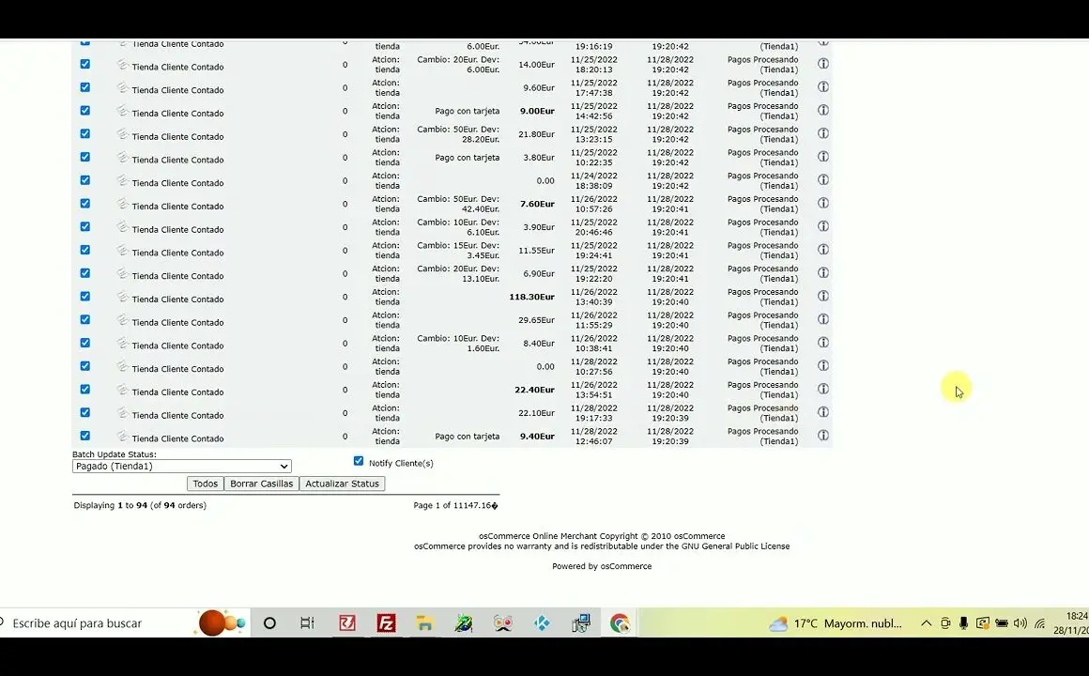Click the Task View taskbar icon

307,623
